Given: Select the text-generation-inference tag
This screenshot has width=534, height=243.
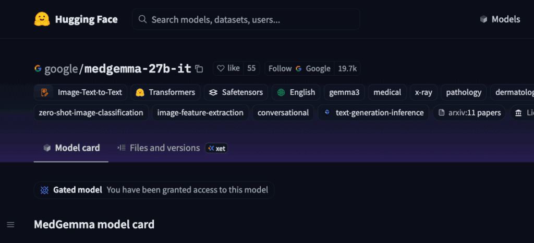Looking at the screenshot, I should (x=373, y=113).
